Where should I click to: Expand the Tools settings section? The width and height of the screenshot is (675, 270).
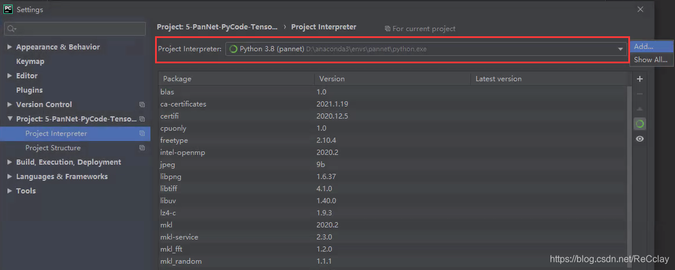pyautogui.click(x=9, y=191)
